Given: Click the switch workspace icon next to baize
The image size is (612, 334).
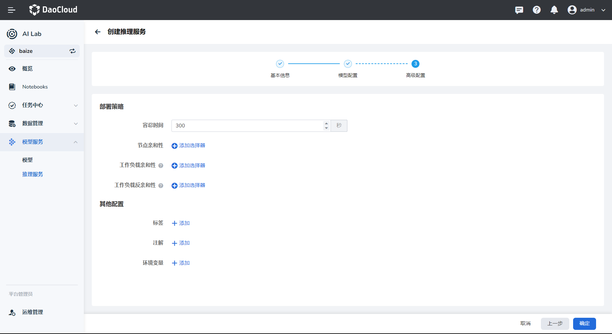Looking at the screenshot, I should point(73,51).
